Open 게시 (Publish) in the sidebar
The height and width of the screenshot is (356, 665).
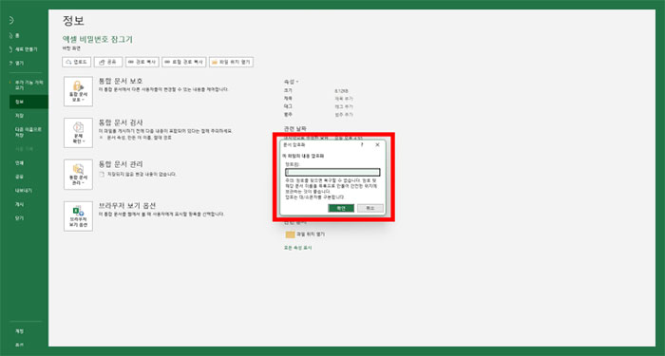[20, 204]
